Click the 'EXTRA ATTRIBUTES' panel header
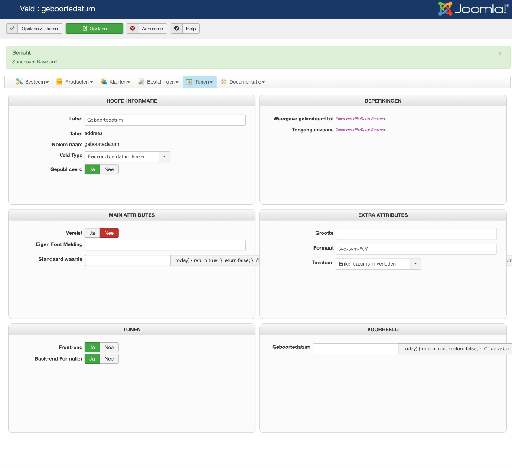The image size is (512, 468). pyautogui.click(x=383, y=215)
